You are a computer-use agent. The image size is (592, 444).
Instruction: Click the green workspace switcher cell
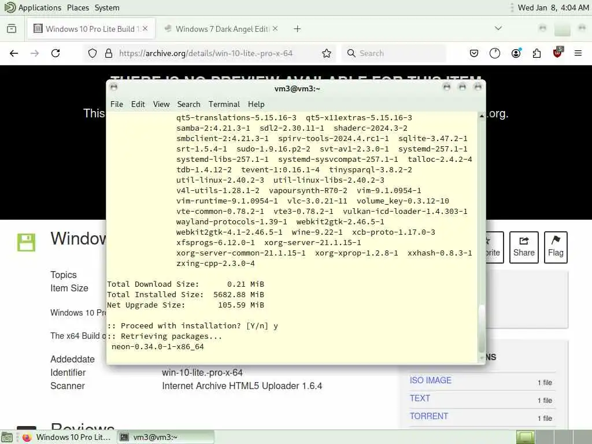tap(525, 437)
